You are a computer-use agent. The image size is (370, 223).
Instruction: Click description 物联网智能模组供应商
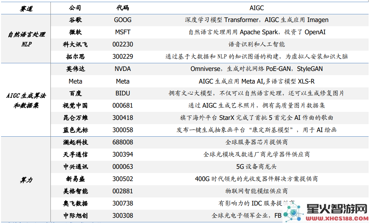pyautogui.click(x=256, y=191)
